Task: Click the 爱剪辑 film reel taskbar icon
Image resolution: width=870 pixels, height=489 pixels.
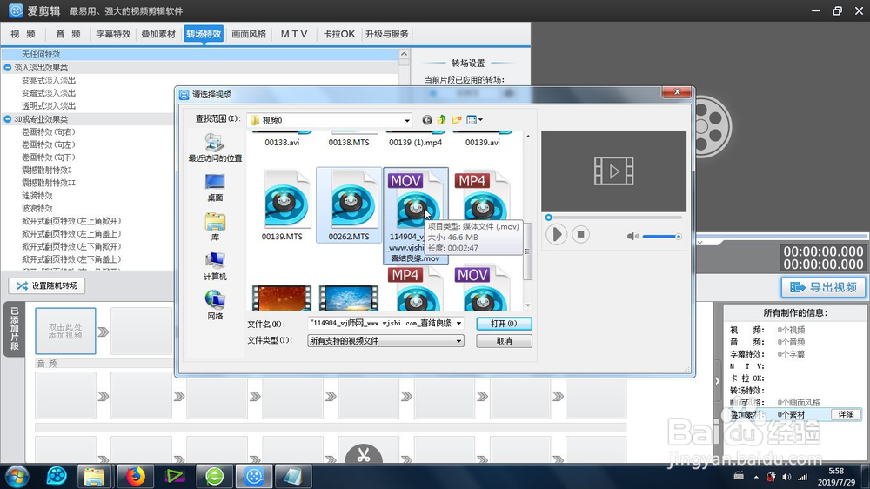Action: click(x=254, y=476)
